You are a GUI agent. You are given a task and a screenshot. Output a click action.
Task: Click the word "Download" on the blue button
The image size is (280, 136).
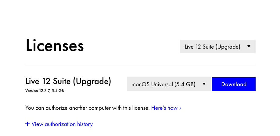click(234, 84)
